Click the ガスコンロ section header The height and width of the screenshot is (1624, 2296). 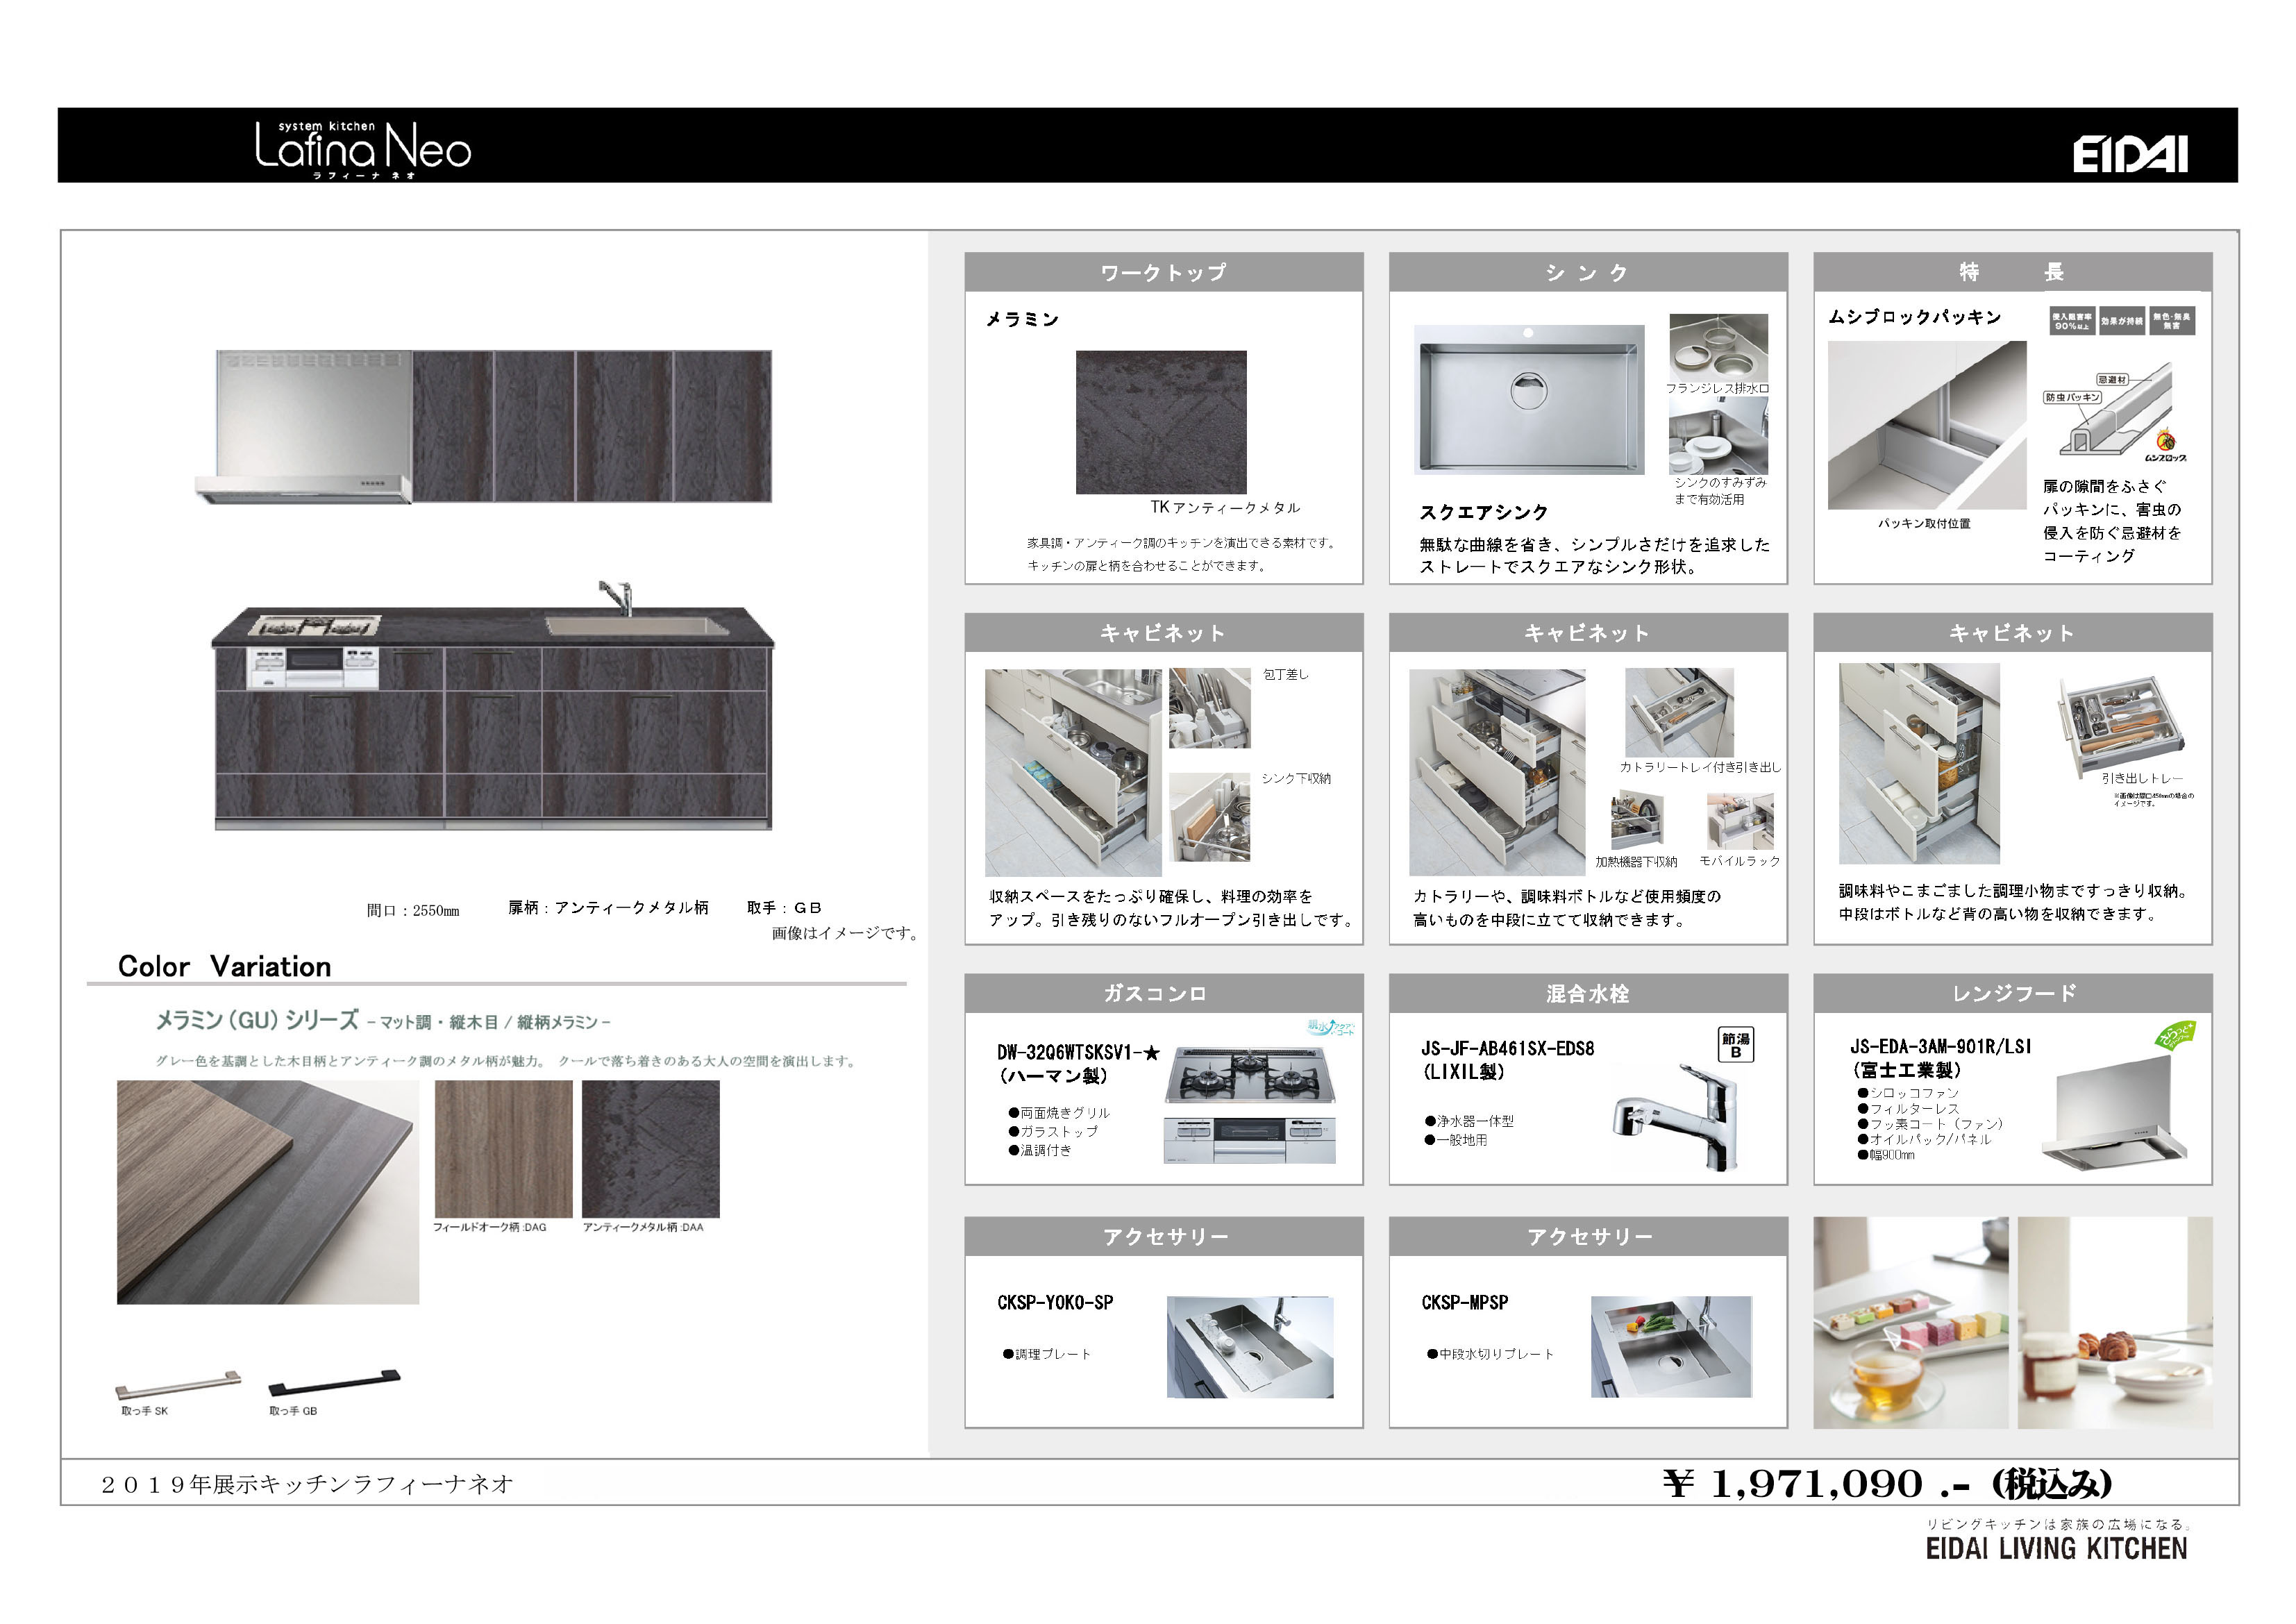pyautogui.click(x=1164, y=993)
